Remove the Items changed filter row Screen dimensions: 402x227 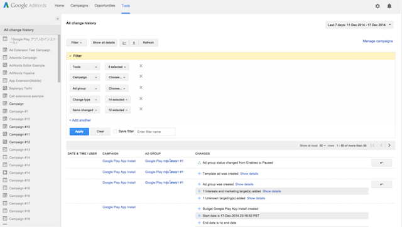pos(141,109)
